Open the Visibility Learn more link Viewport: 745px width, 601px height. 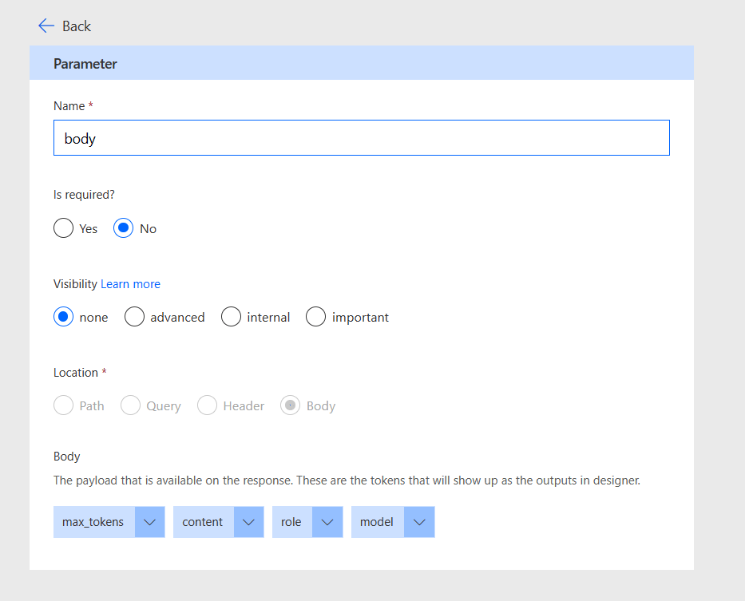click(x=130, y=284)
